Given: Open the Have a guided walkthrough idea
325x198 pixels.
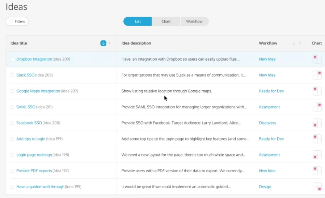Looking at the screenshot, I should (40, 187).
